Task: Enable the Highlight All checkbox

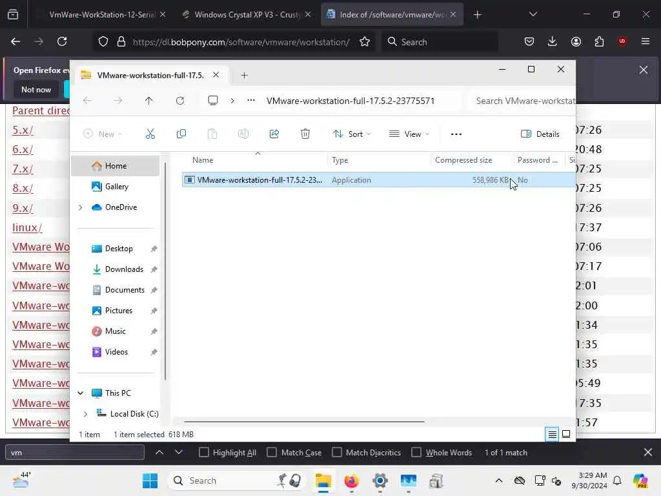Action: pyautogui.click(x=203, y=452)
